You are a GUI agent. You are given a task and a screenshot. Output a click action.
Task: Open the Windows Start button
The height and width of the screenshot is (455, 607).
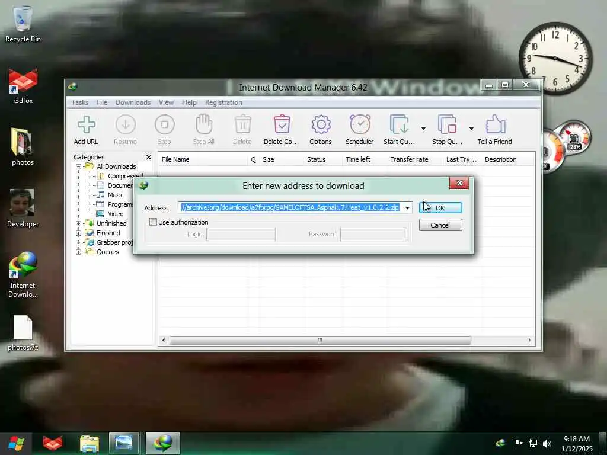16,443
